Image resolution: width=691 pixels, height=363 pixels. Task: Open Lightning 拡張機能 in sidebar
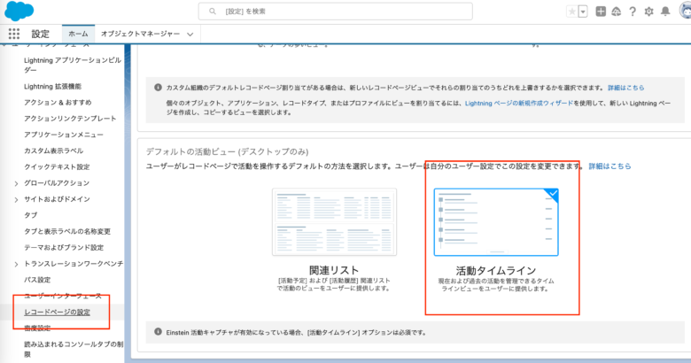click(x=52, y=87)
